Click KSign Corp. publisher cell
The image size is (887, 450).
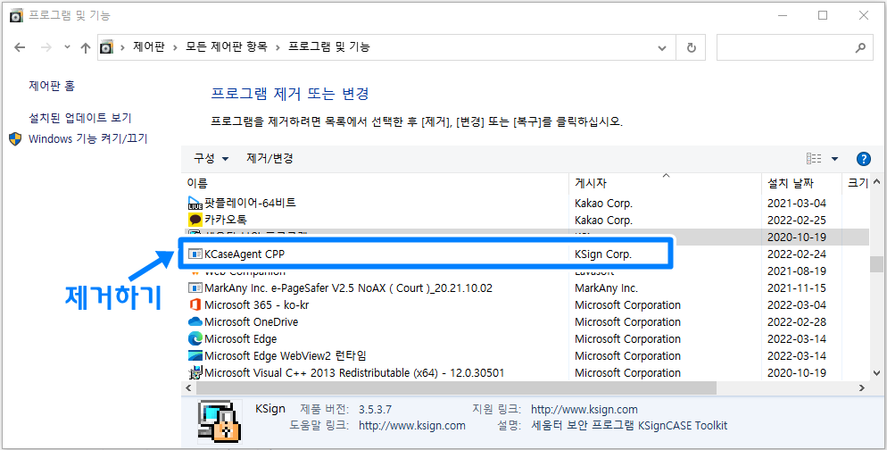(x=603, y=254)
